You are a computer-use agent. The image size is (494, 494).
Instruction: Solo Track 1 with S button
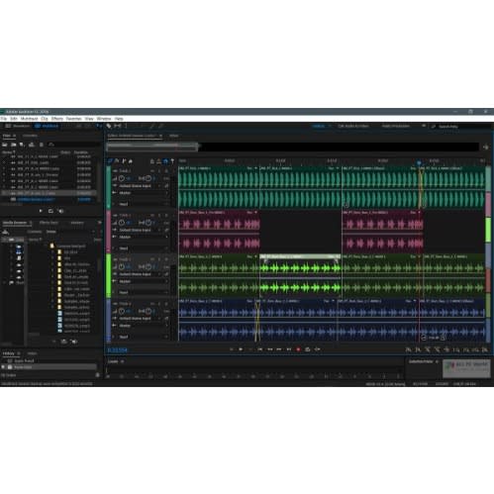pyautogui.click(x=159, y=171)
